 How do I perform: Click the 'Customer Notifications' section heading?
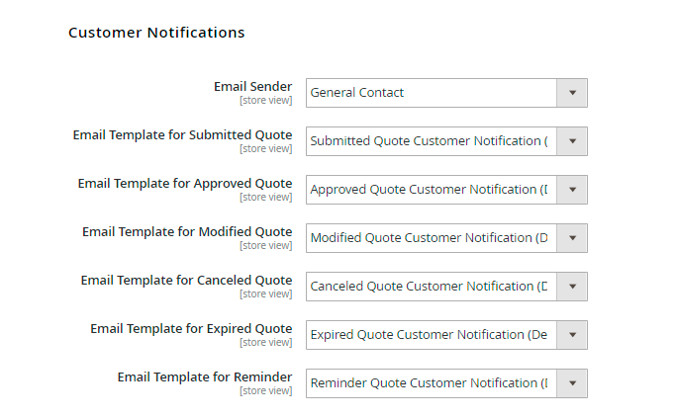coord(156,33)
